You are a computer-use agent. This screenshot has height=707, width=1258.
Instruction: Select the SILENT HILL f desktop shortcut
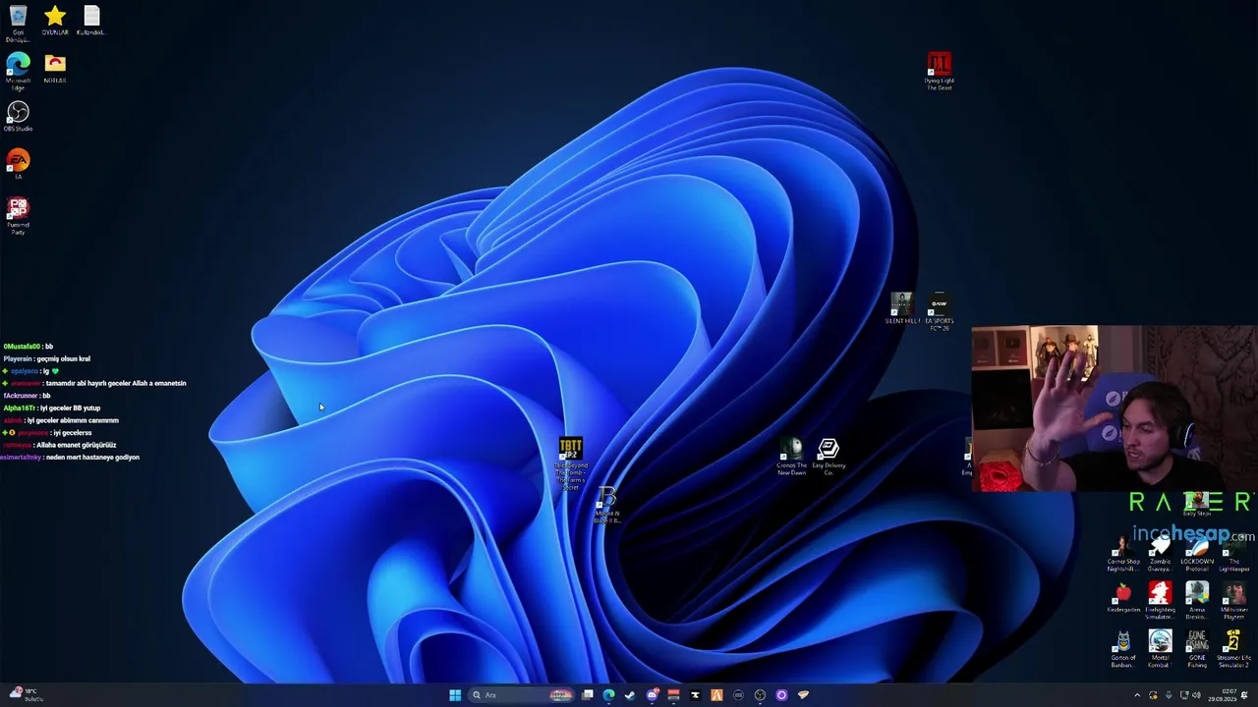coord(902,308)
